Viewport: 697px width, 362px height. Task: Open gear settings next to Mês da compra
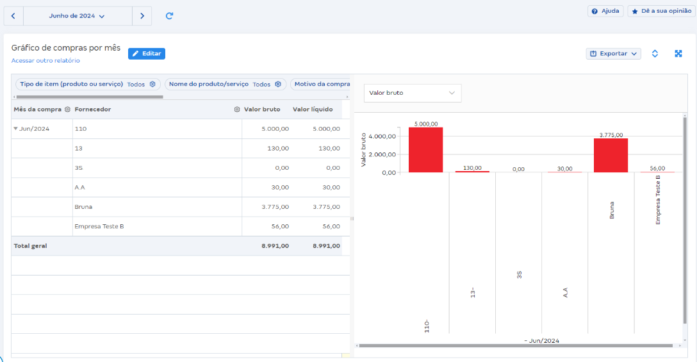(x=67, y=110)
